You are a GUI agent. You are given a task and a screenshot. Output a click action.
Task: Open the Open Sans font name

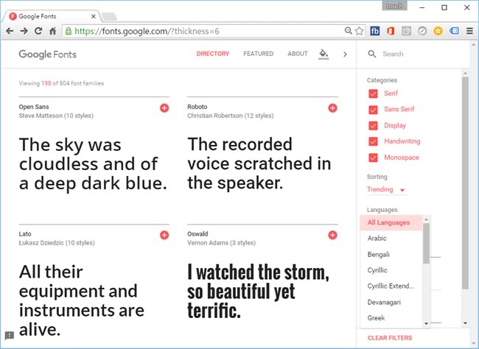(34, 107)
